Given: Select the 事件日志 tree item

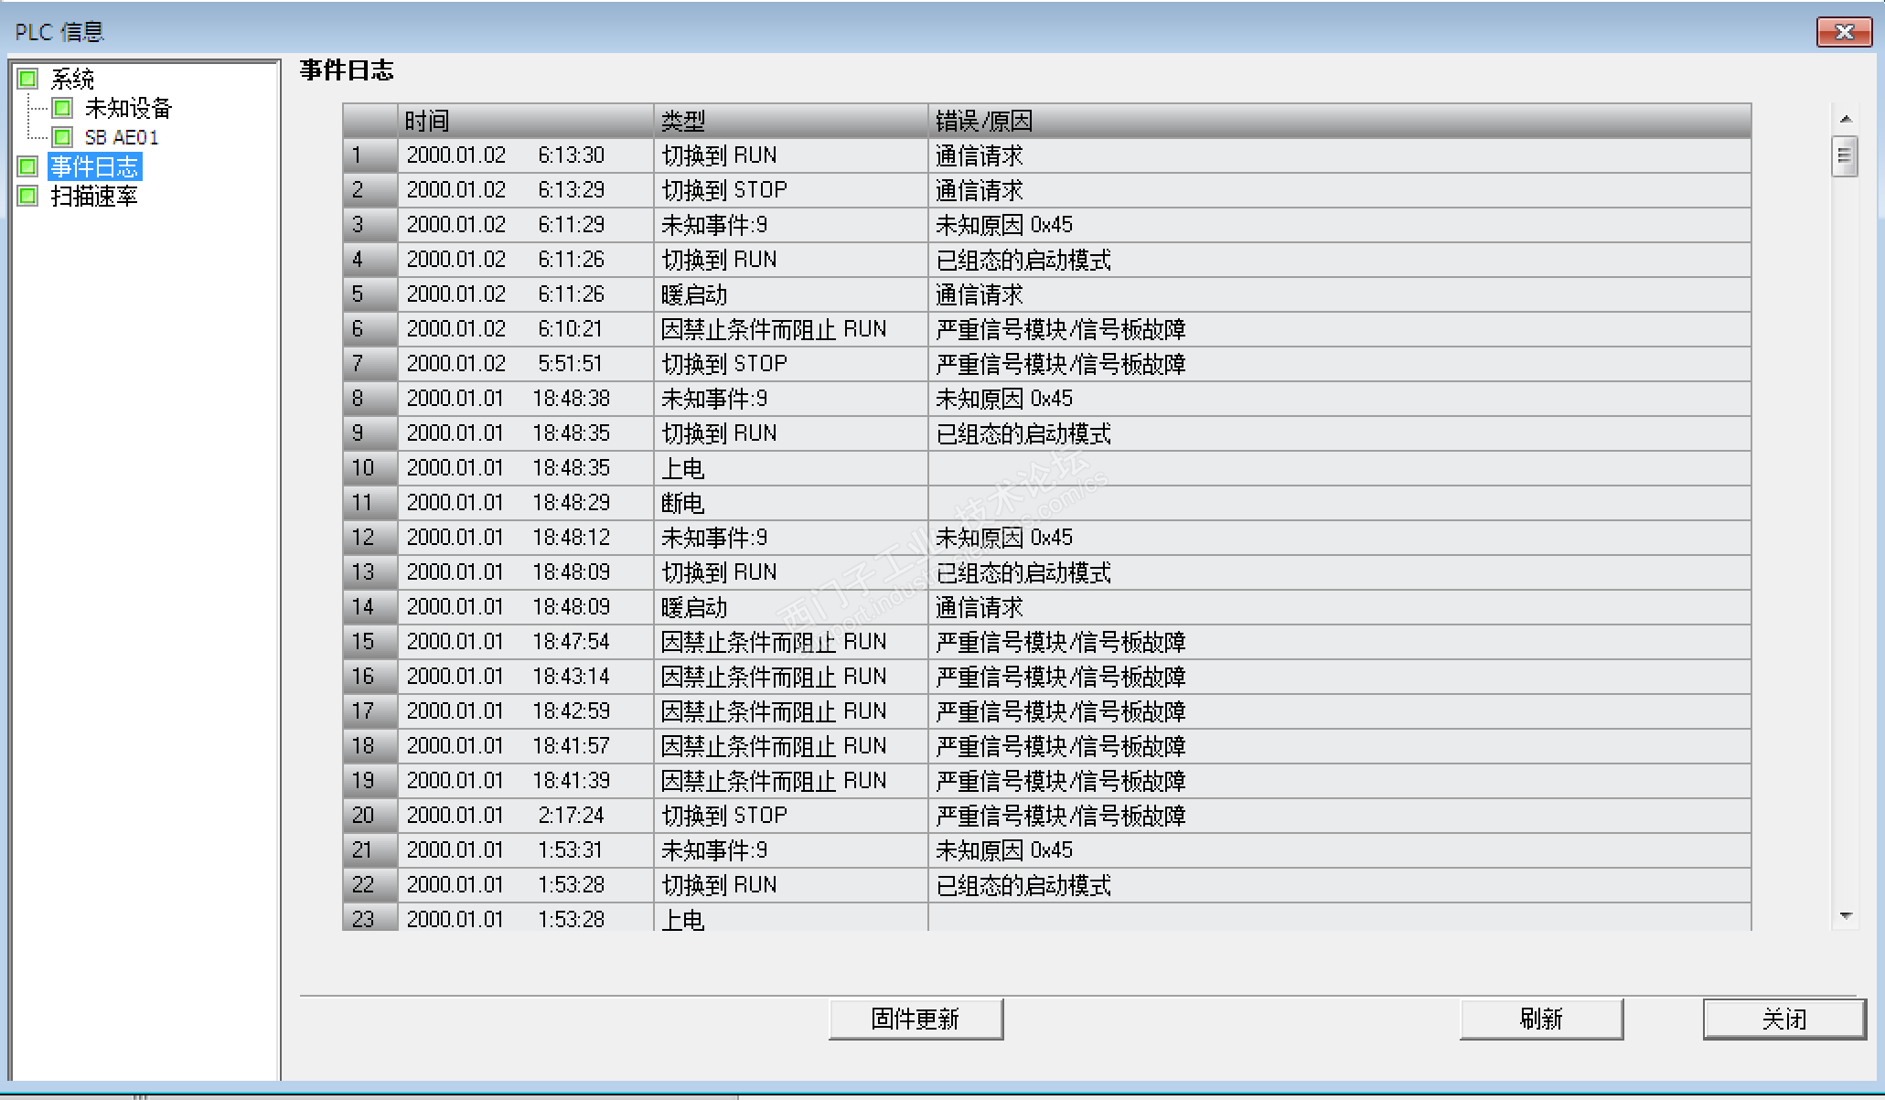Looking at the screenshot, I should click(94, 166).
